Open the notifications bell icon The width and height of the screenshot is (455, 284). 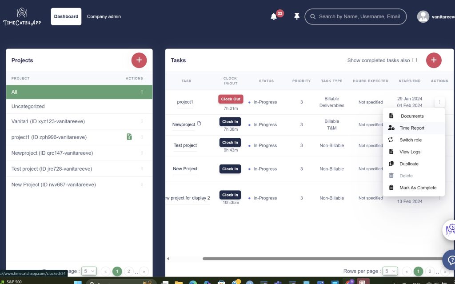(x=274, y=17)
